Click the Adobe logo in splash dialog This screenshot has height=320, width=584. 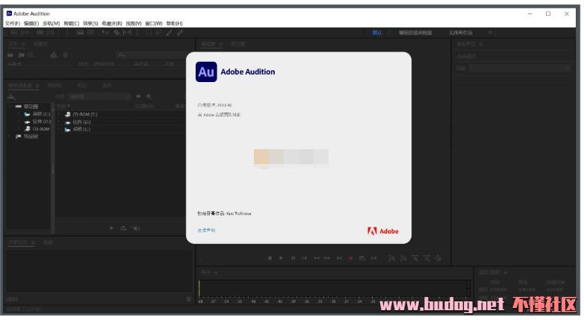tap(383, 231)
